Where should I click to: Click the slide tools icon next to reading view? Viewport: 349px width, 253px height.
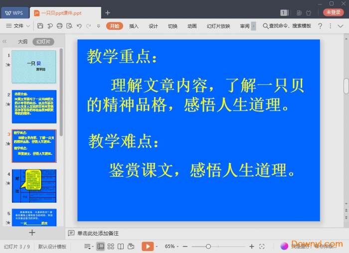[131, 247]
